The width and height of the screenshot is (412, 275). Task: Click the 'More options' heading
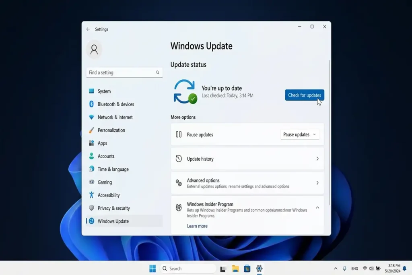click(x=183, y=117)
